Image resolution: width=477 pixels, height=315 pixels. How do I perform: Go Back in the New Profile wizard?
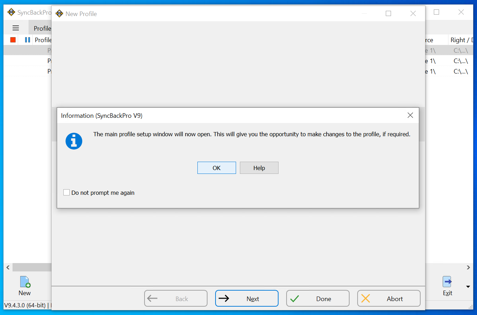click(176, 299)
